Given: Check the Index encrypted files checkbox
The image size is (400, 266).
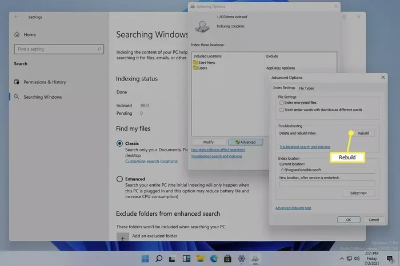Looking at the screenshot, I should coord(281,103).
